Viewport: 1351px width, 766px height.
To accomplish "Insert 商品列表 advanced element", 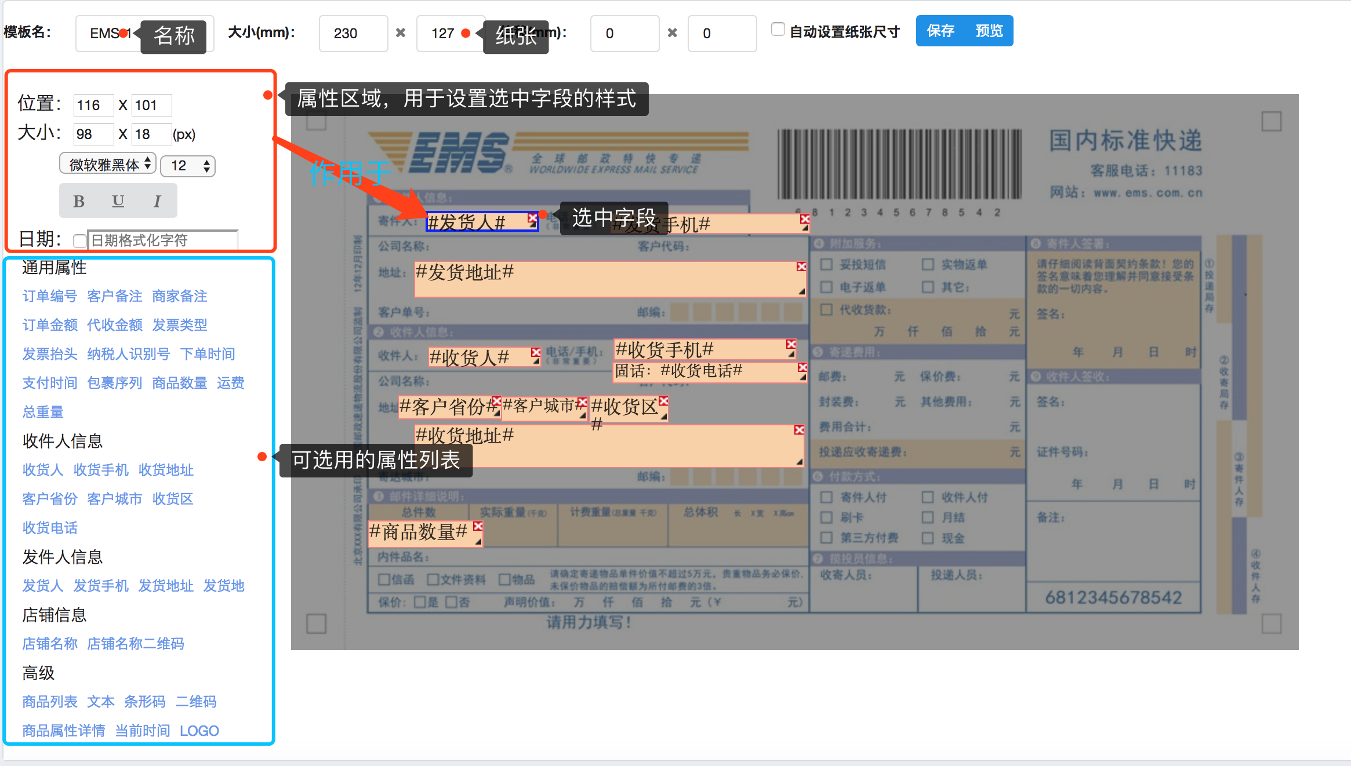I will (50, 702).
